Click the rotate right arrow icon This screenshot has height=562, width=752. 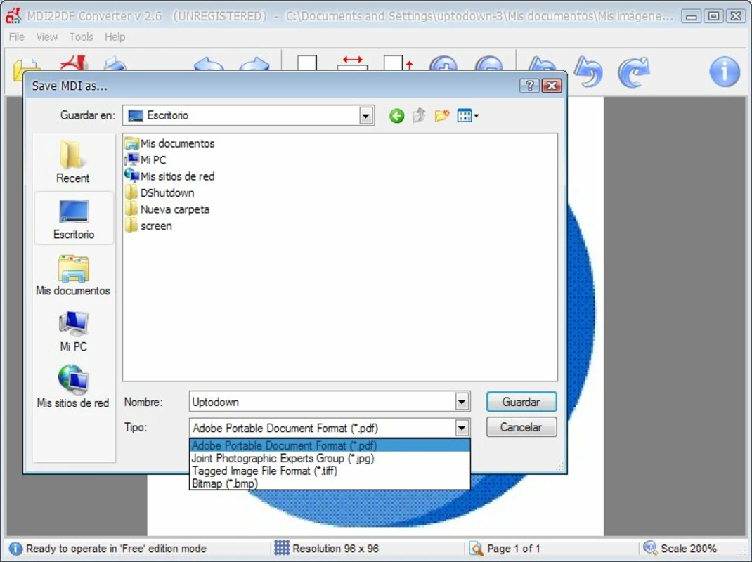click(633, 72)
